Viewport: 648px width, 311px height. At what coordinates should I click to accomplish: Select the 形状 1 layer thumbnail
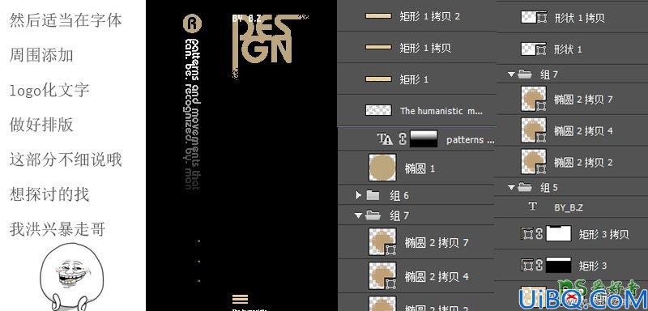[534, 49]
